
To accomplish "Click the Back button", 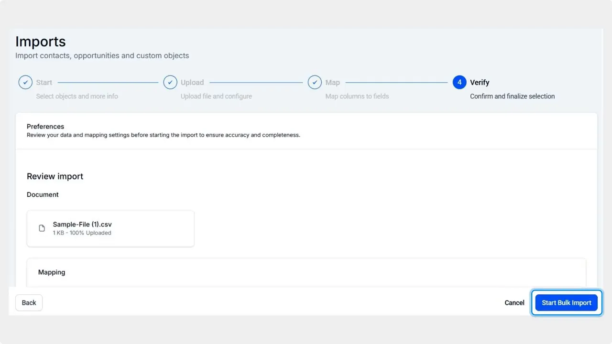I will coord(29,302).
